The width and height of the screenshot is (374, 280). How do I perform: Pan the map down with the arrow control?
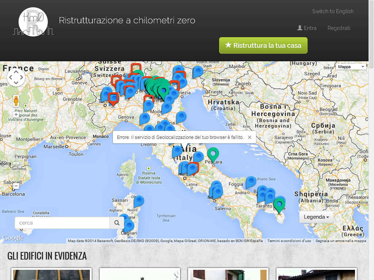(16, 83)
